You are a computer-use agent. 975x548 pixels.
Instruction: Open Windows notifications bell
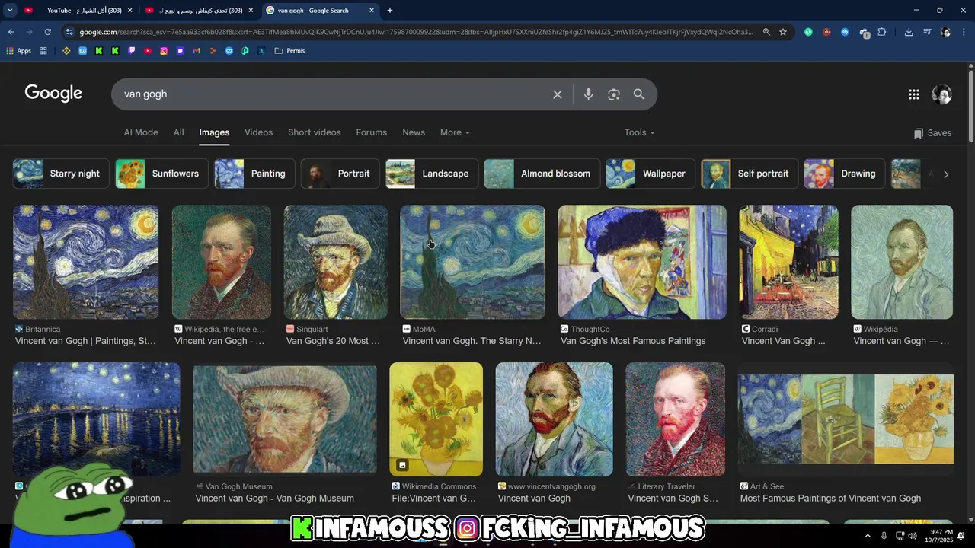click(x=962, y=536)
